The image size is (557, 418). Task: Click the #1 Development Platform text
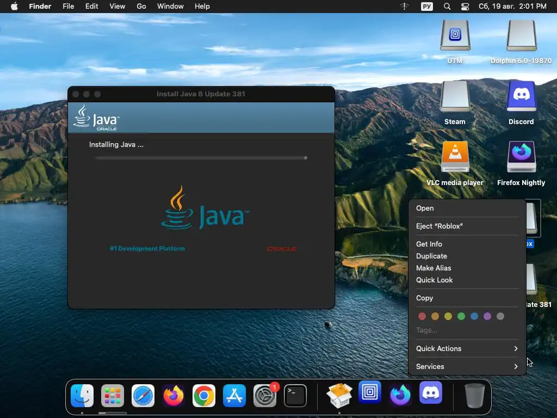coord(147,248)
